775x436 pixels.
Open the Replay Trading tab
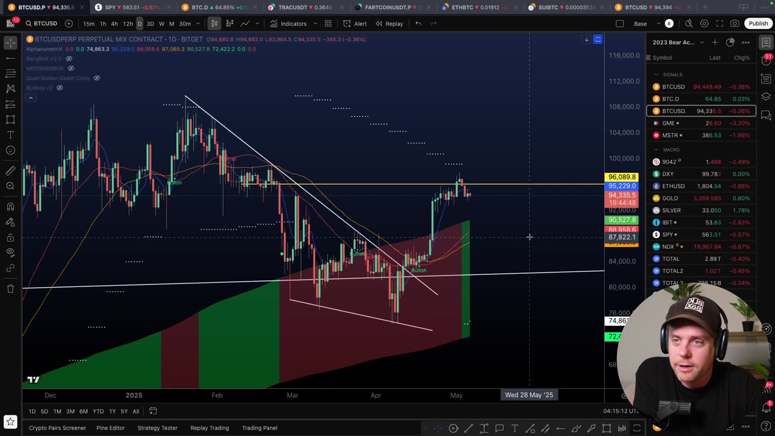tap(209, 428)
